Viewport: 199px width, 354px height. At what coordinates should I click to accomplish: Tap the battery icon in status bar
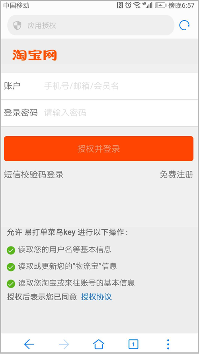161,6
